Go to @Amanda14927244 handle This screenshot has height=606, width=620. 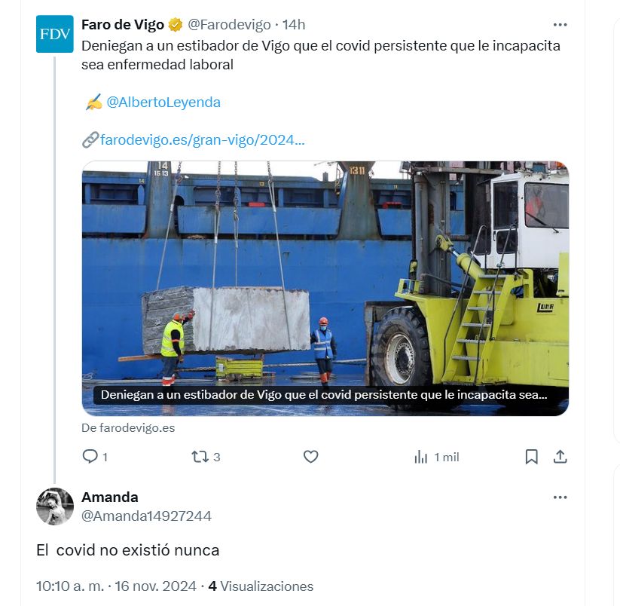point(146,516)
